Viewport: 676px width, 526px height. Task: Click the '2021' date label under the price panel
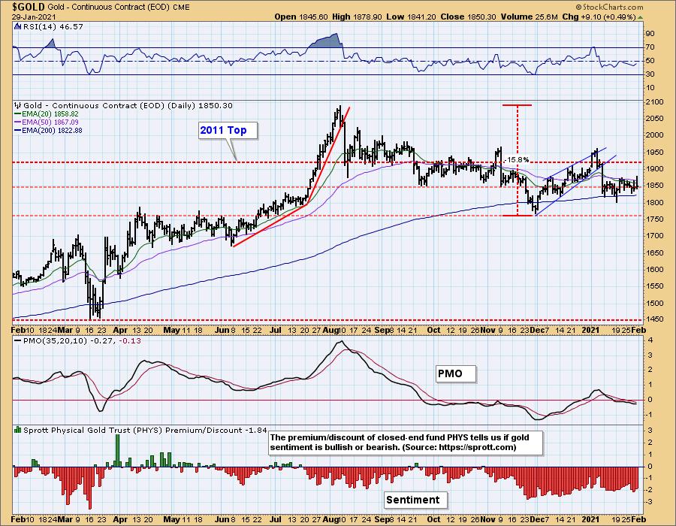click(x=590, y=331)
